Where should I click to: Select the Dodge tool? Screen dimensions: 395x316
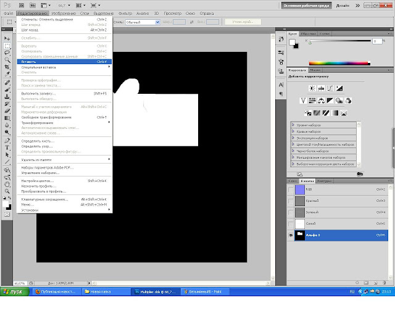click(7, 132)
